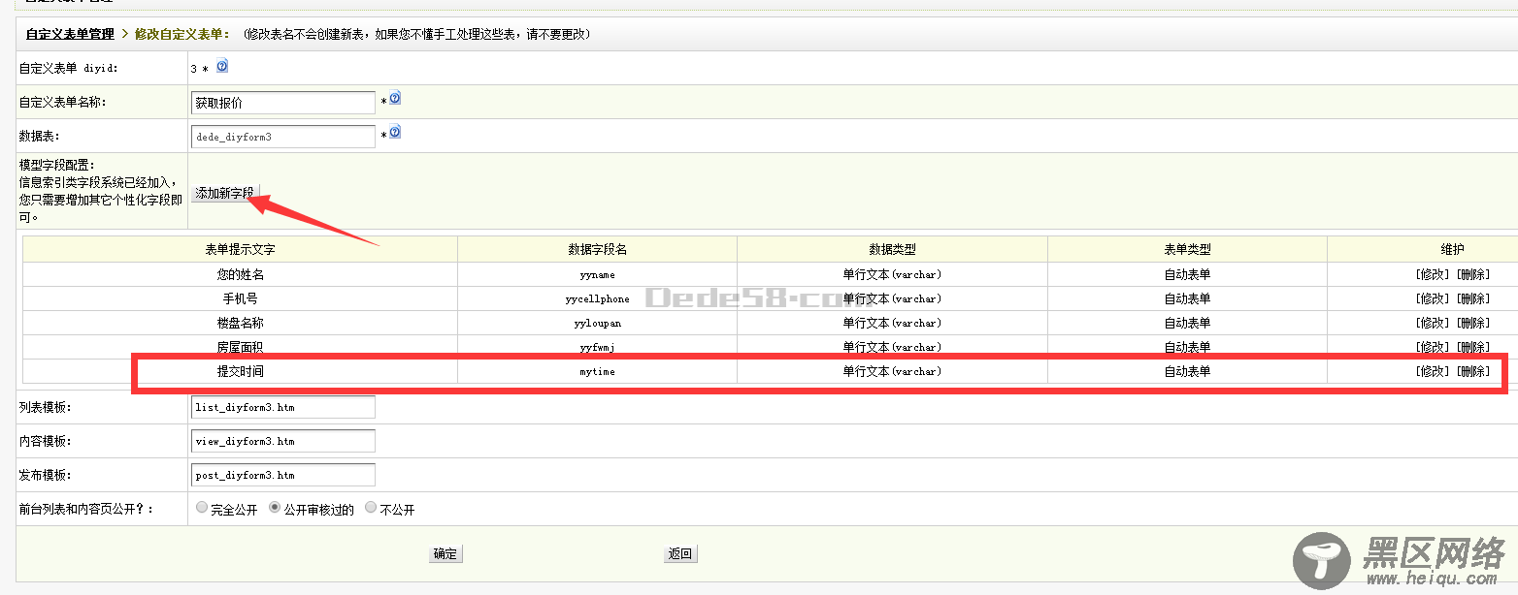This screenshot has height=595, width=1518.
Task: Click 删除 for the yyfwmj row
Action: (x=1473, y=347)
